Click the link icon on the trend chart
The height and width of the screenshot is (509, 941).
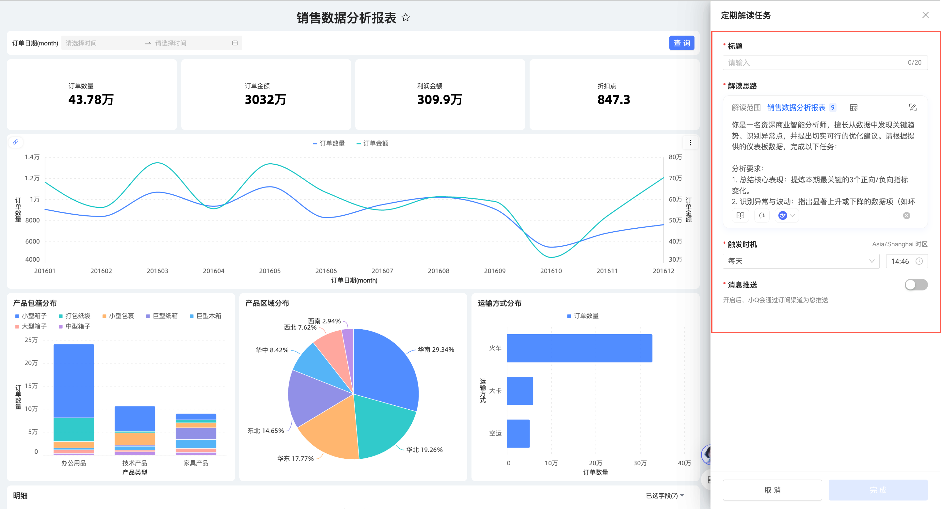pos(15,142)
